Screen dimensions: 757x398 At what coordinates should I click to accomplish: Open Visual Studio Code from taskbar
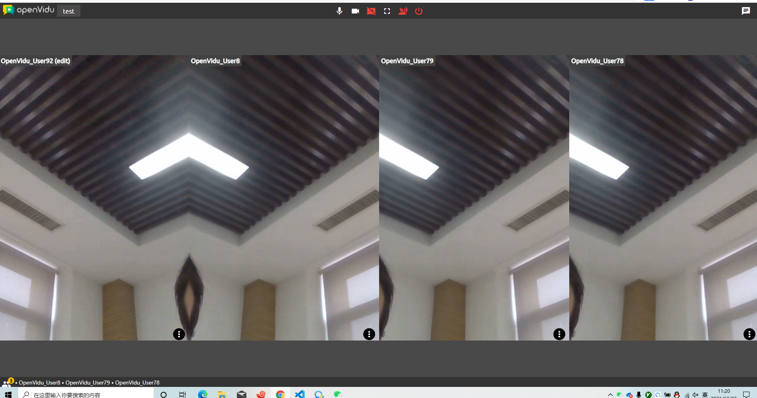pyautogui.click(x=300, y=394)
